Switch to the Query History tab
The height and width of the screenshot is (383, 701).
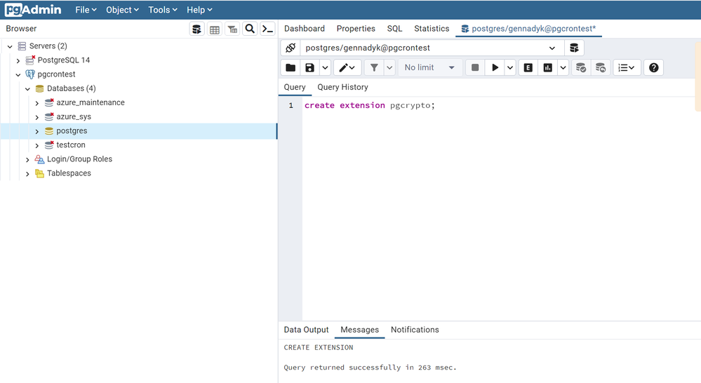point(343,87)
